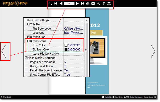Click the Thumbnails double-chevron icon
Viewport: 160px width, 102px height.
[2, 97]
